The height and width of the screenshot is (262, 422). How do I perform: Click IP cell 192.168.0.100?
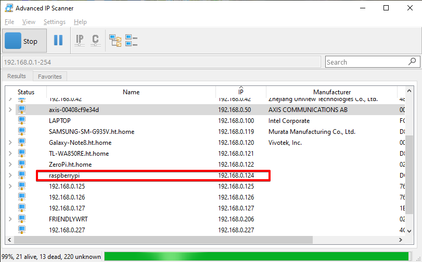coord(236,121)
